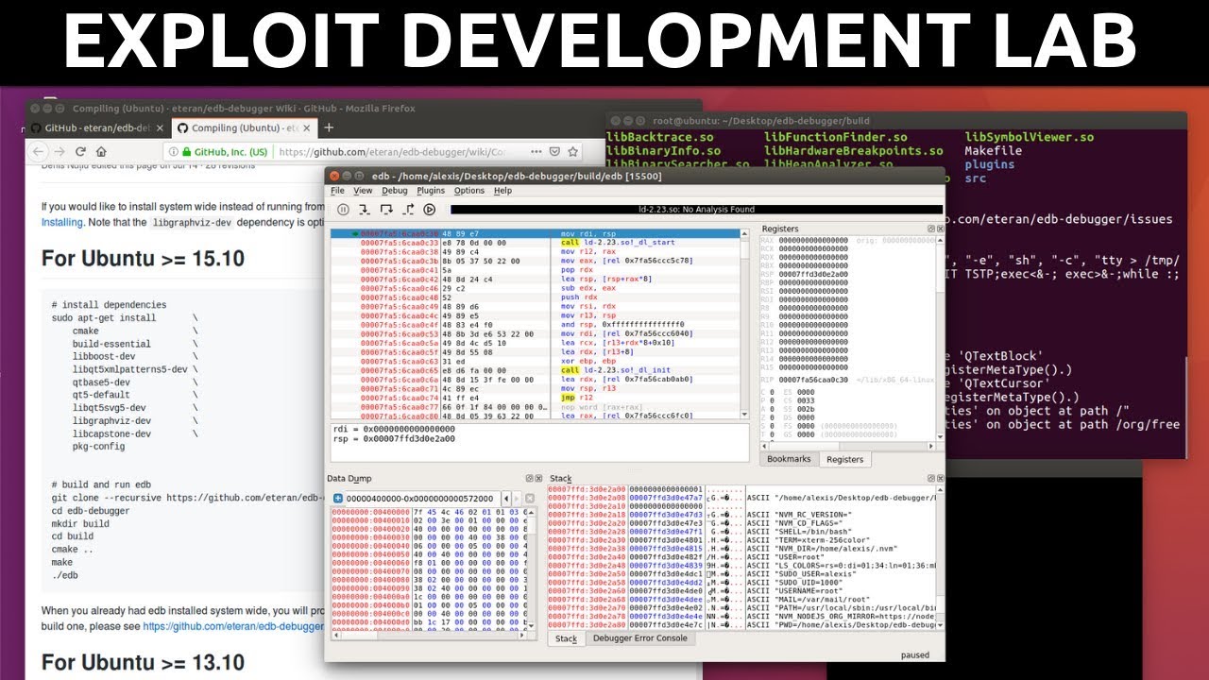Screen dimensions: 1209x680
Task: Open a new Firefox tab
Action: (329, 127)
